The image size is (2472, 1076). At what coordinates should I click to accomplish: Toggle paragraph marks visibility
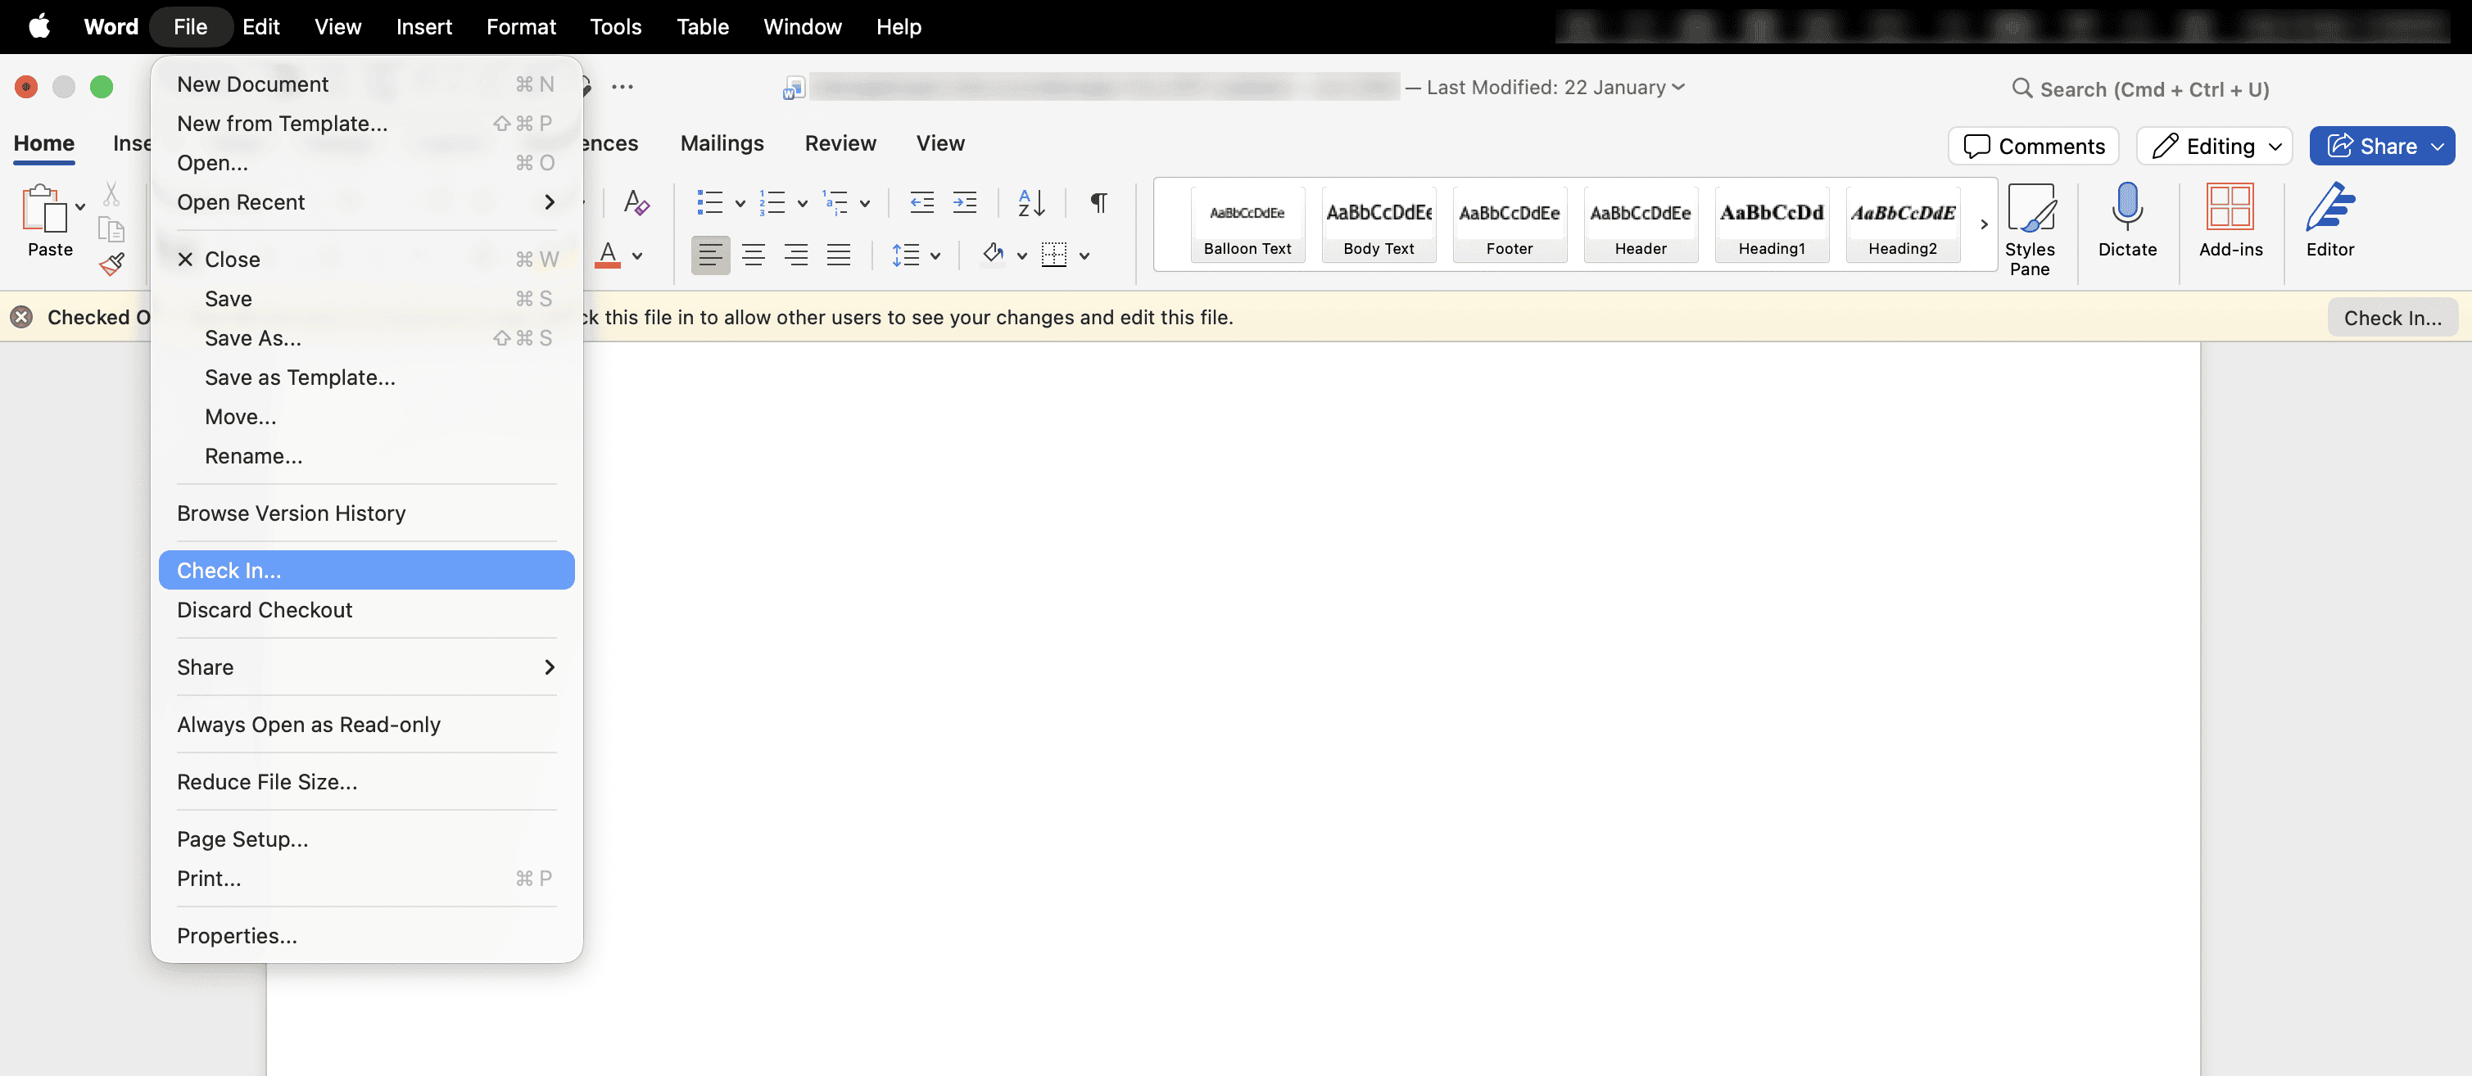point(1098,203)
